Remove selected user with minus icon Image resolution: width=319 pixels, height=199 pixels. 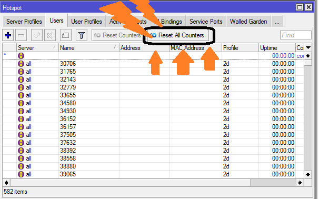tap(21, 35)
